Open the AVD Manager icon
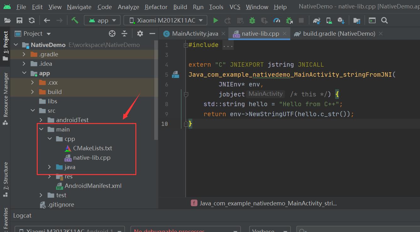Image resolution: width=420 pixels, height=232 pixels. [x=329, y=21]
